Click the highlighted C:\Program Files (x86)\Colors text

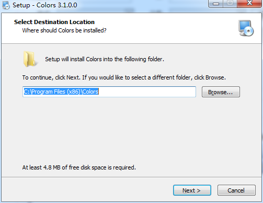pos(61,92)
